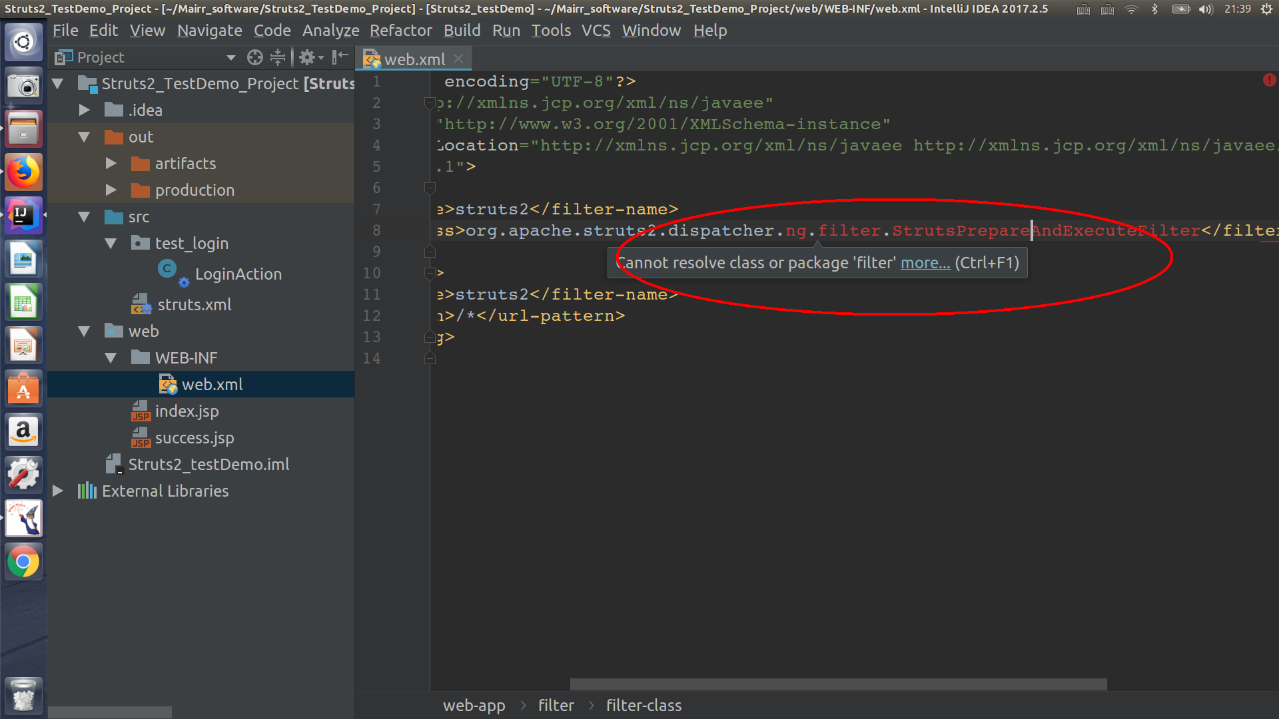Expand the .idea folder

click(x=85, y=110)
